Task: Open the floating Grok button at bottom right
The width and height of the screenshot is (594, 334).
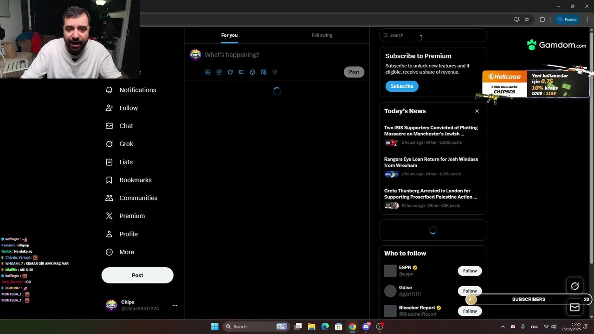Action: tap(575, 286)
